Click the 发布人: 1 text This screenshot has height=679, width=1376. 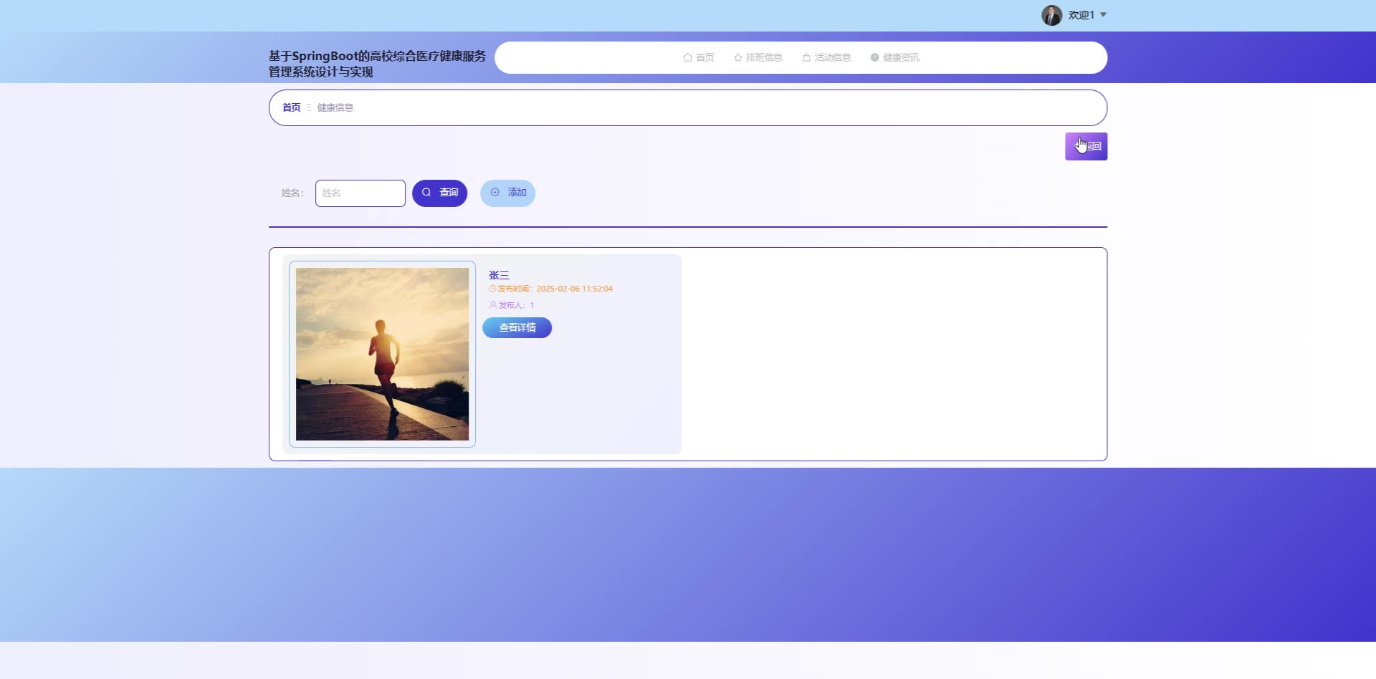pyautogui.click(x=512, y=305)
